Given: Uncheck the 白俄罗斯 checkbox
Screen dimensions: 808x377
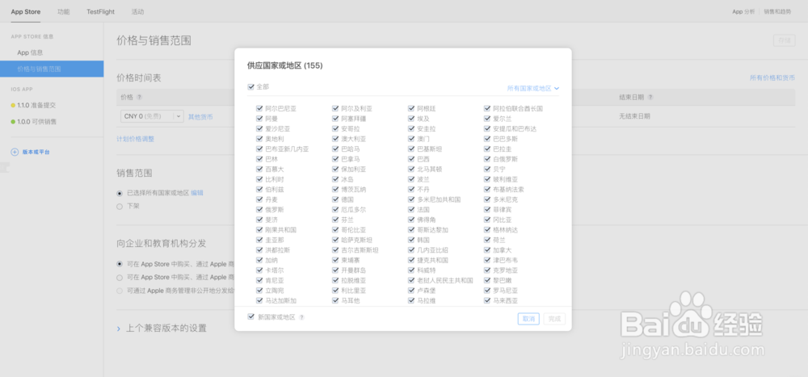Looking at the screenshot, I should 487,159.
